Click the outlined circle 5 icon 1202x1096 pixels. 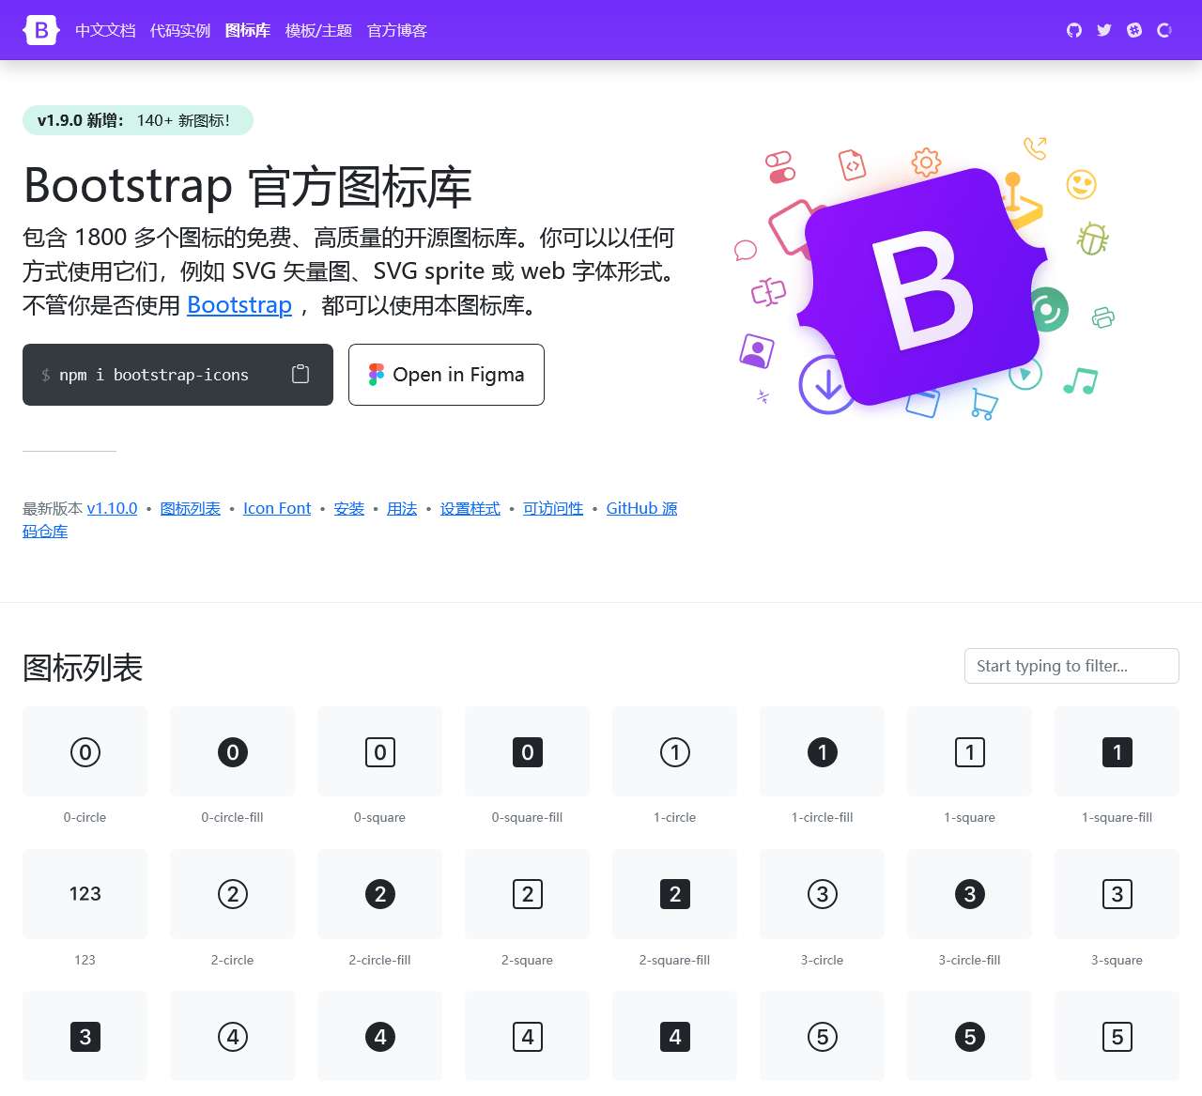(823, 1037)
